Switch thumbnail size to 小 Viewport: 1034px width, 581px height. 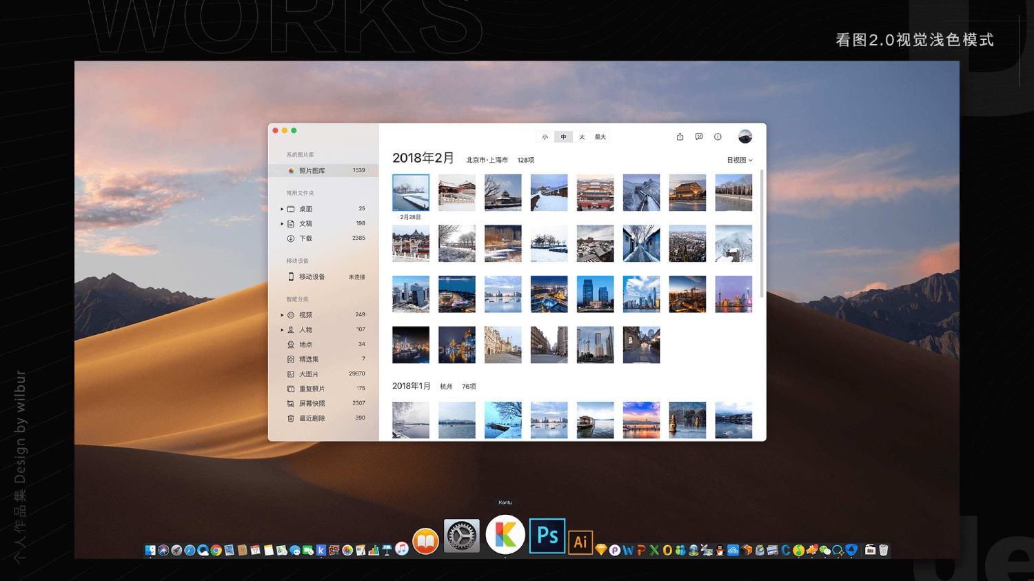tap(545, 137)
